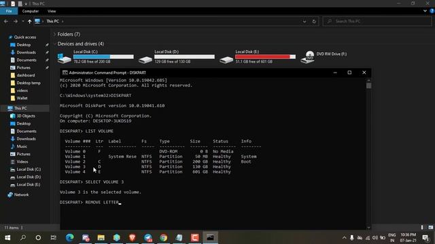
Task: Select Network in navigation pane
Action: (x=21, y=195)
